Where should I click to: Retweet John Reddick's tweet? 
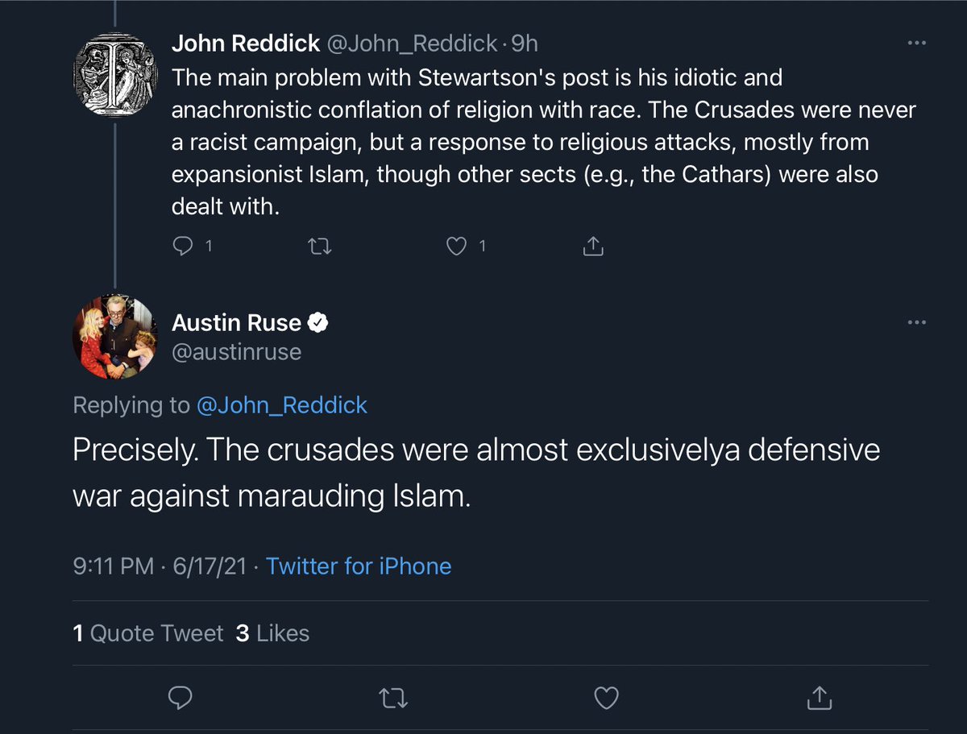click(x=320, y=247)
